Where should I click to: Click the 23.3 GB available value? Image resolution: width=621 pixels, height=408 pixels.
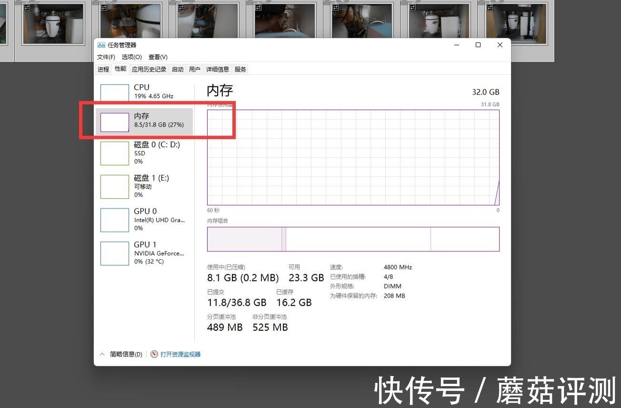[306, 278]
